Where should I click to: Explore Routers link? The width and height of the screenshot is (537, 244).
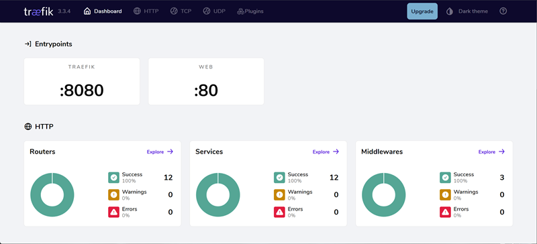point(160,151)
